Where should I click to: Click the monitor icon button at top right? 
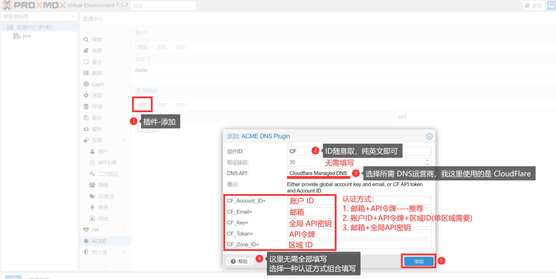[x=551, y=5]
